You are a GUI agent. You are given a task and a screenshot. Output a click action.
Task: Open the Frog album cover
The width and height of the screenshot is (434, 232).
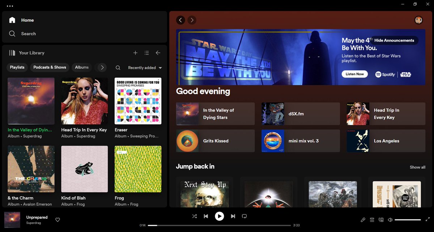click(138, 169)
